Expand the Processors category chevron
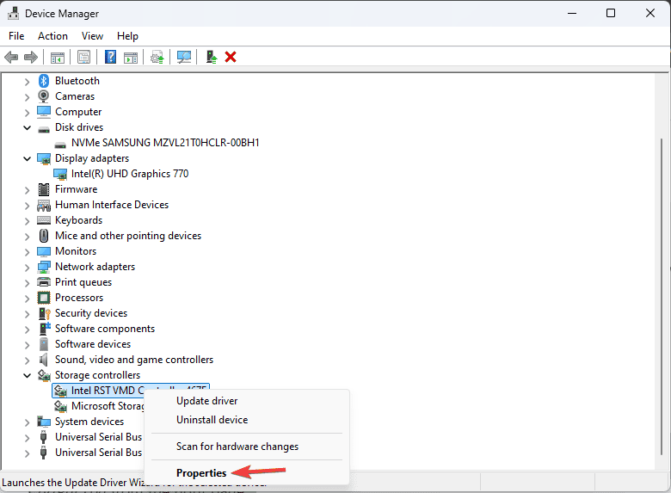Screen dimensions: 671x493 pos(27,299)
